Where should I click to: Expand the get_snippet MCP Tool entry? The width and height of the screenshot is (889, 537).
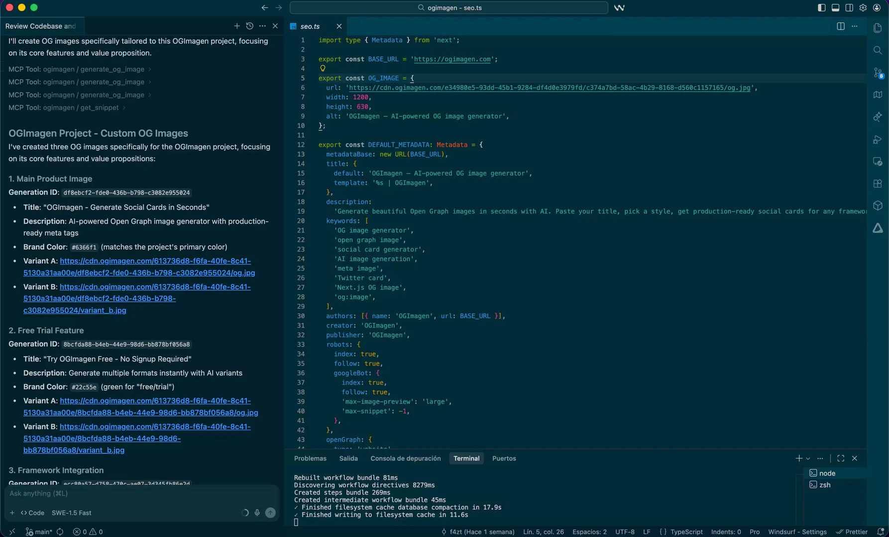[x=124, y=107]
